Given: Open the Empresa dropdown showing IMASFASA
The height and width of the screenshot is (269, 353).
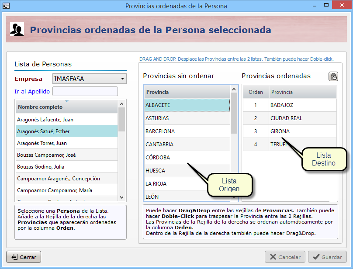Looking at the screenshot, I should coord(89,79).
